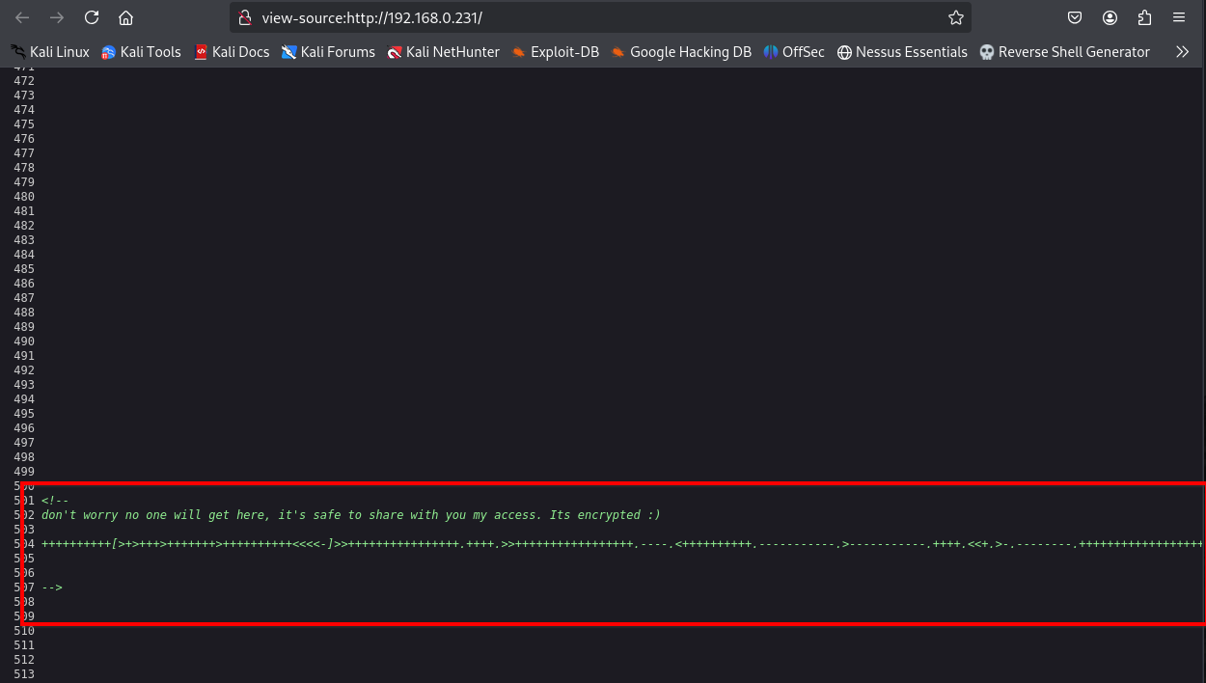Go forward one page
This screenshot has width=1206, height=683.
click(57, 17)
